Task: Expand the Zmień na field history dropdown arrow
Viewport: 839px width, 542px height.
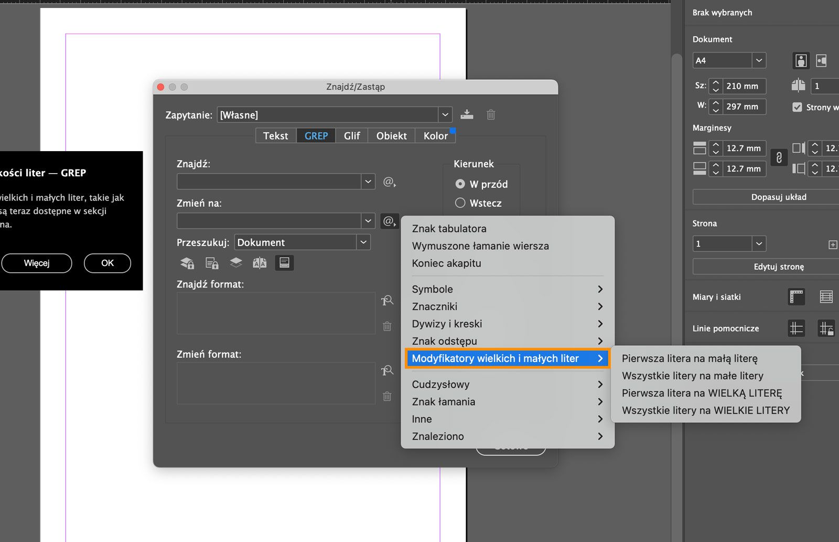Action: (368, 221)
